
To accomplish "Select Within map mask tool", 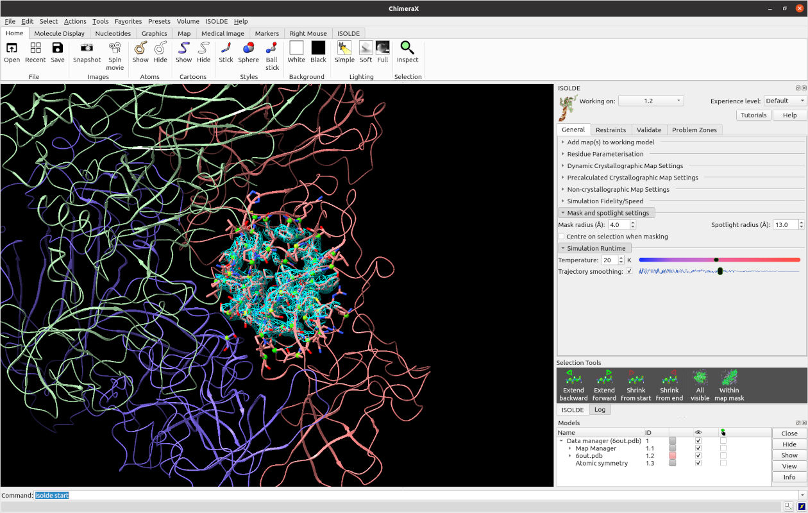I will tap(729, 385).
